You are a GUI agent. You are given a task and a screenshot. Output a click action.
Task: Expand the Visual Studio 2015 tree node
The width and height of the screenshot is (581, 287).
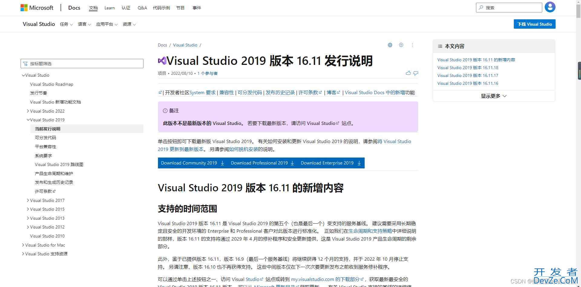(28, 209)
